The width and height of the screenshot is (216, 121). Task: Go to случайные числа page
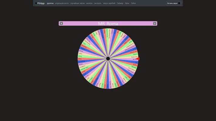[x=77, y=3]
